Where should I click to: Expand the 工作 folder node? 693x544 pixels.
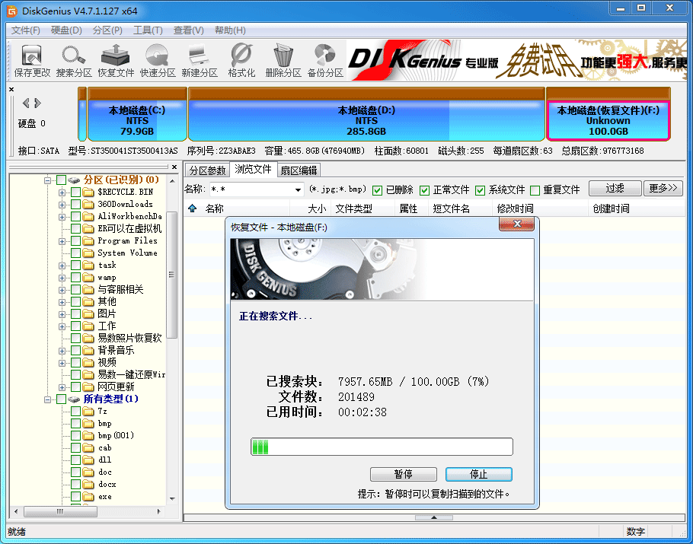pyautogui.click(x=62, y=326)
